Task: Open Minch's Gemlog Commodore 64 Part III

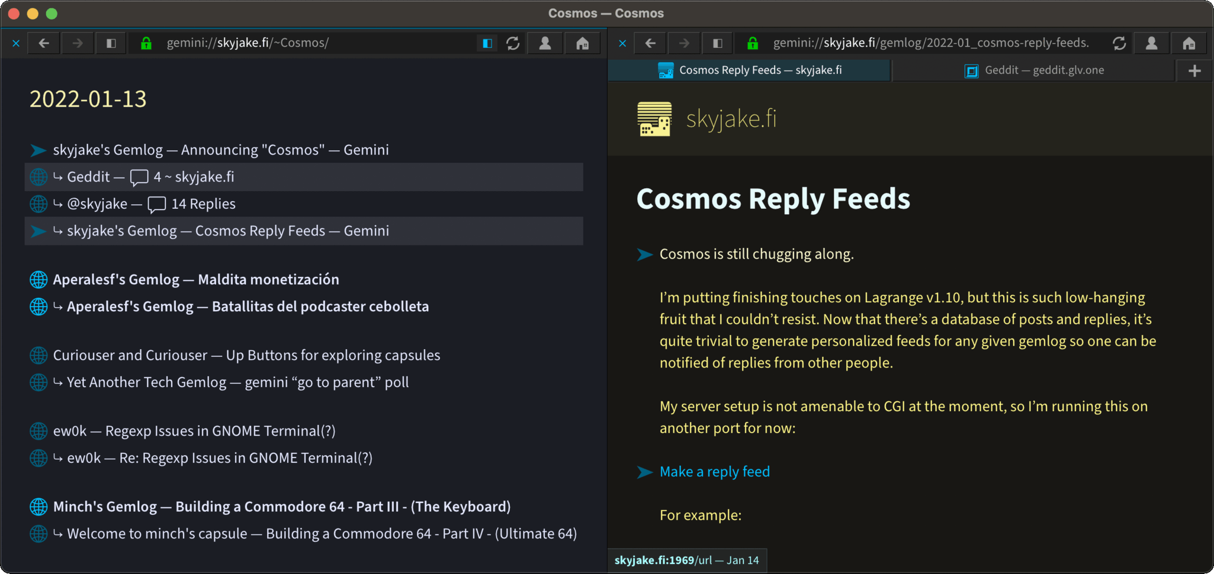Action: pos(282,507)
